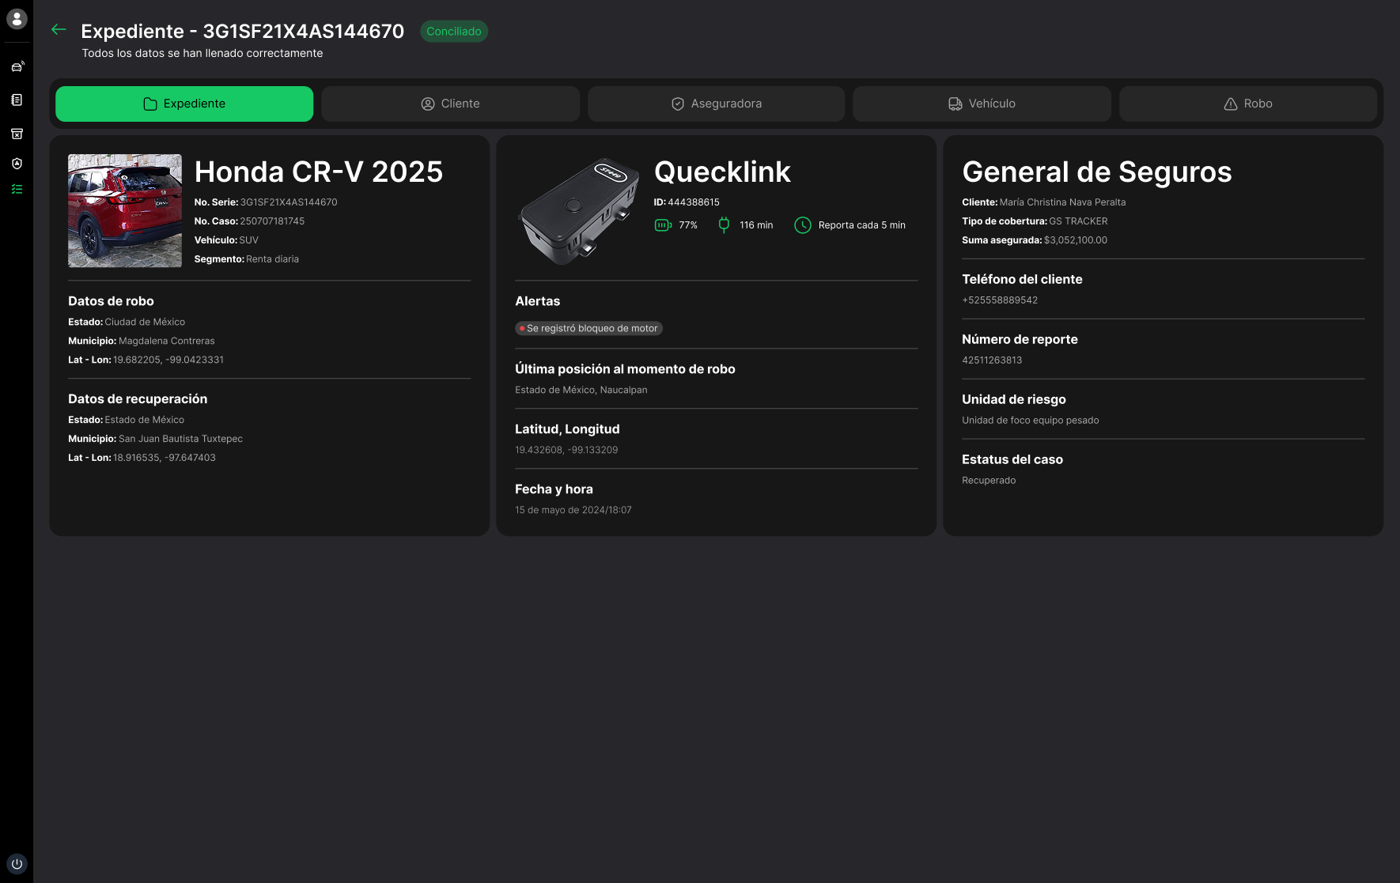Viewport: 1400px width, 883px height.
Task: Click case number 250707181745
Action: [272, 221]
